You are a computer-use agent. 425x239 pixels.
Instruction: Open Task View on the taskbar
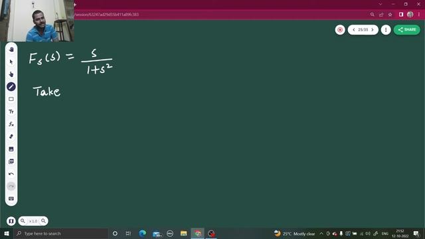point(128,233)
